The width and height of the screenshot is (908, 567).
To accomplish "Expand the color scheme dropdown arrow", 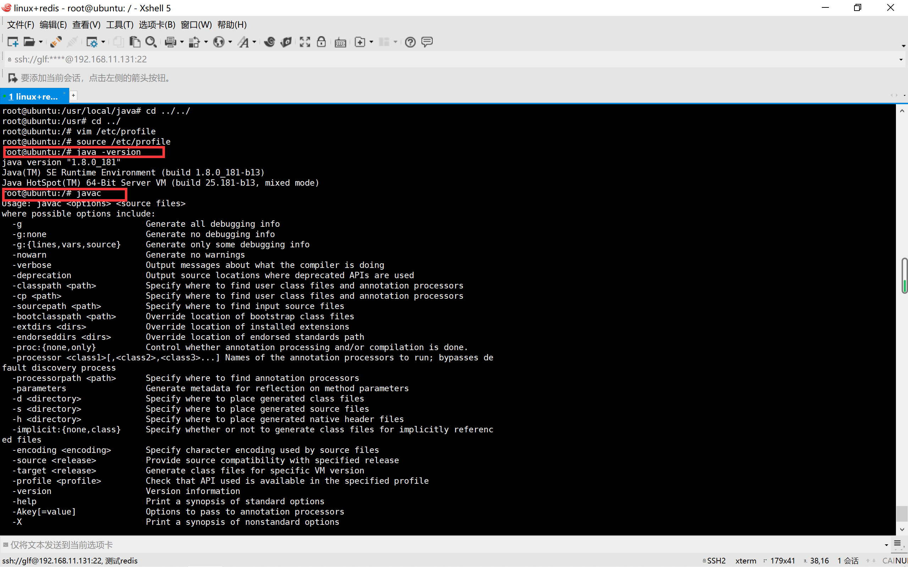I will 206,42.
